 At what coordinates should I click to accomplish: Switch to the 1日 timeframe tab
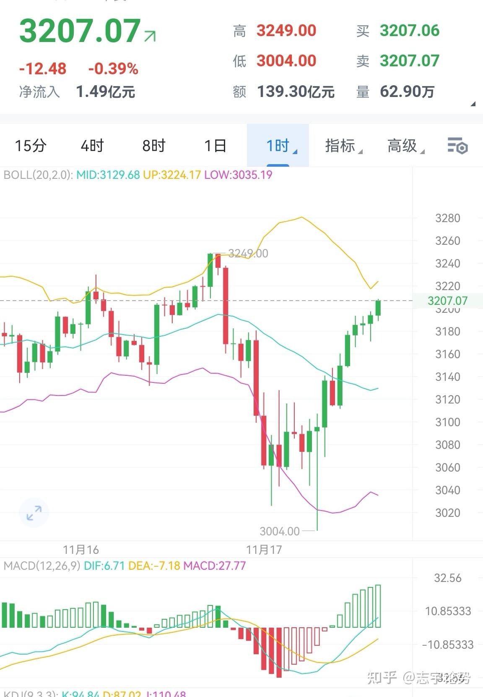pos(215,146)
